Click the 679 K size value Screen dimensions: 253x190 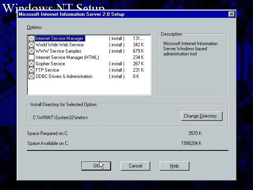coord(138,51)
